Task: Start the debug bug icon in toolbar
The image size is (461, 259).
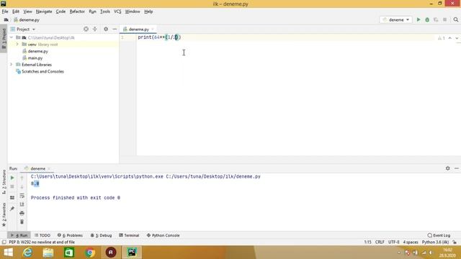Action: (427, 19)
